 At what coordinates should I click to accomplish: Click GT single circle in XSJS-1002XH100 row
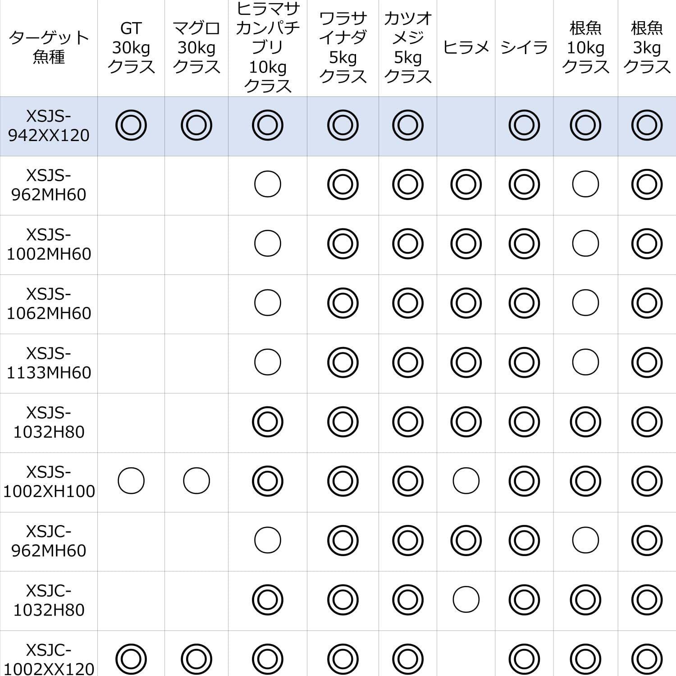pos(131,481)
